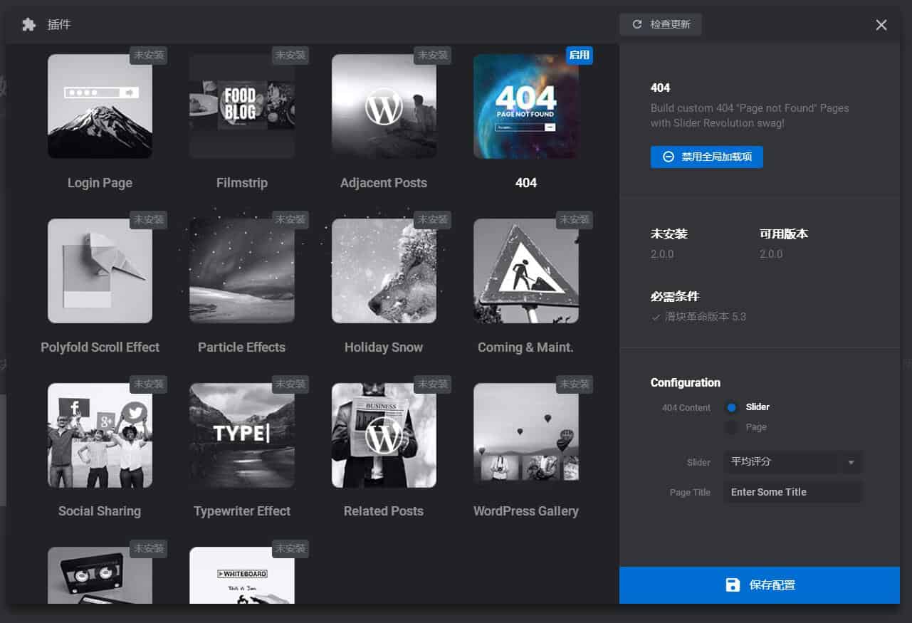Image resolution: width=912 pixels, height=623 pixels.
Task: Choose the Adjacent Posts addon thumbnail
Action: pos(384,106)
